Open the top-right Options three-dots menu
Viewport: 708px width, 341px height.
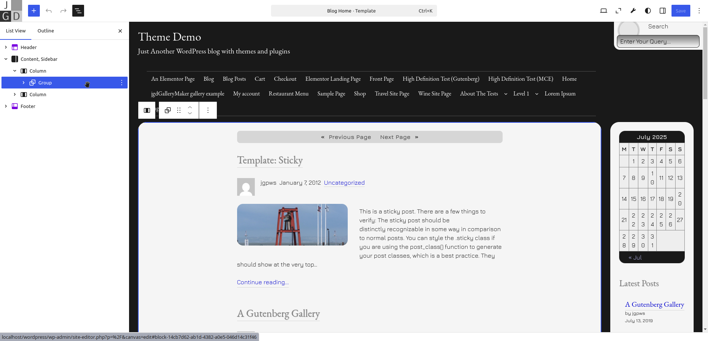(x=699, y=11)
